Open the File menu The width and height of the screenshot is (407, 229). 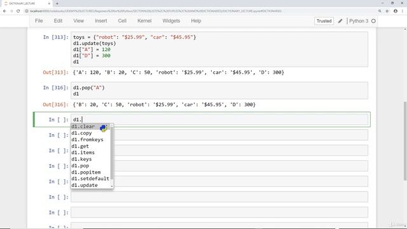(39, 21)
